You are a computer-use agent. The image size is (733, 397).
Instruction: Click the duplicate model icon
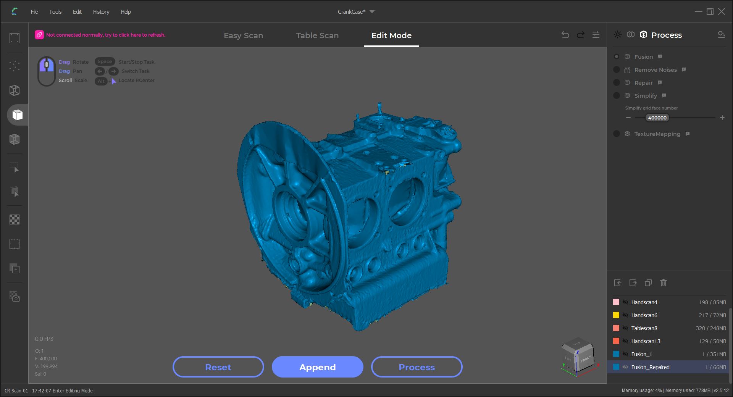point(648,283)
